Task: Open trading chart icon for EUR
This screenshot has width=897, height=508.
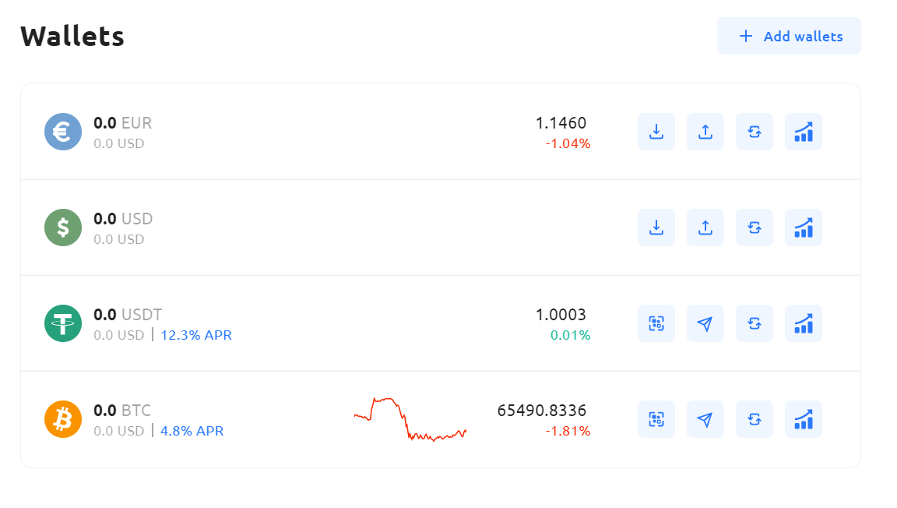Action: [804, 132]
